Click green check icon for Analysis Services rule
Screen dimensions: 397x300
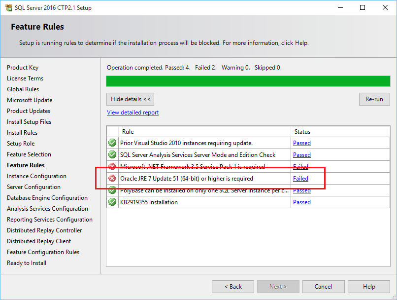112,154
